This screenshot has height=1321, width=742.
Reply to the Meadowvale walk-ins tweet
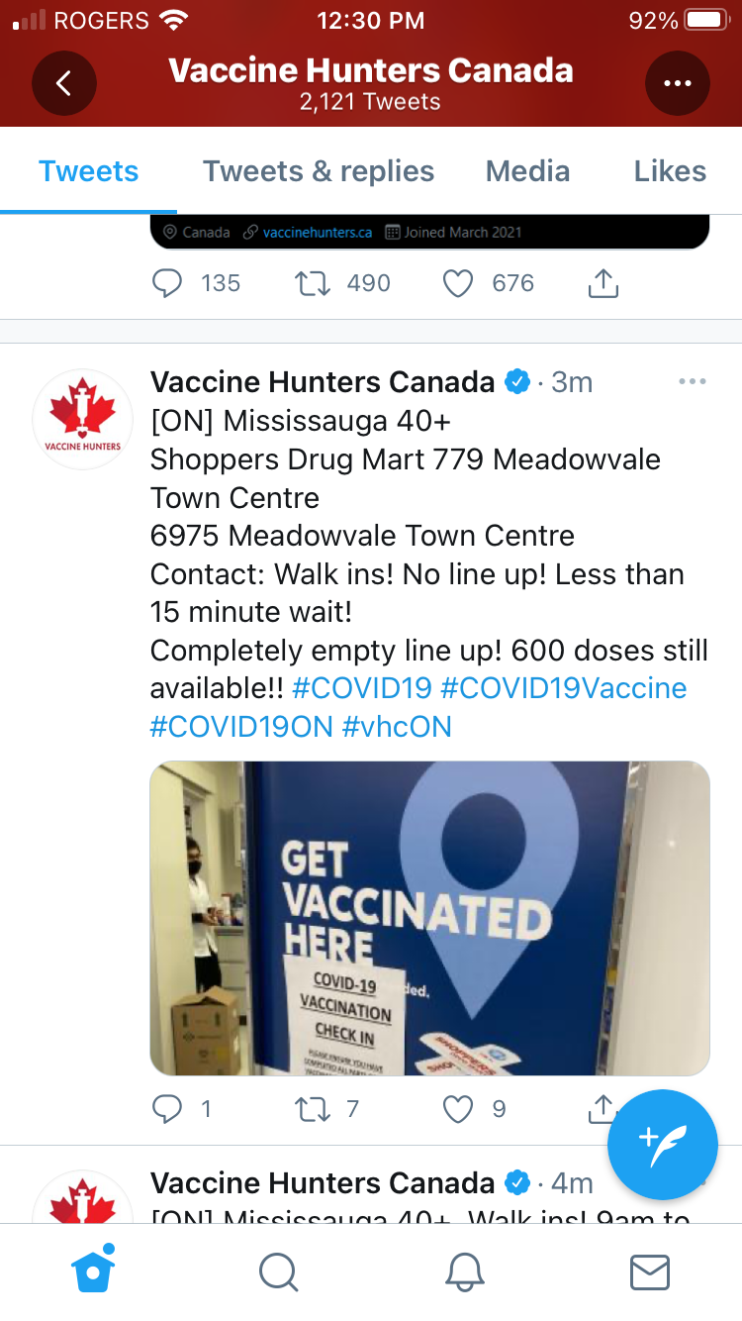(167, 1109)
